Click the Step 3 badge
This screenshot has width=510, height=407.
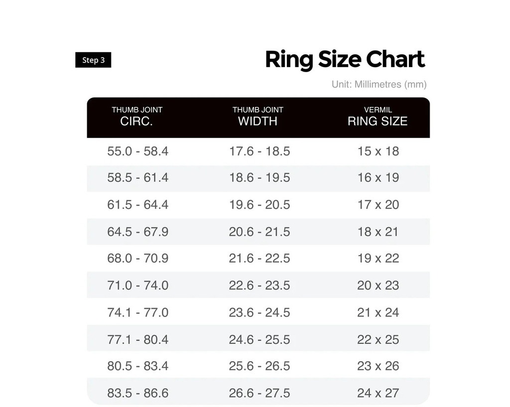tap(93, 60)
